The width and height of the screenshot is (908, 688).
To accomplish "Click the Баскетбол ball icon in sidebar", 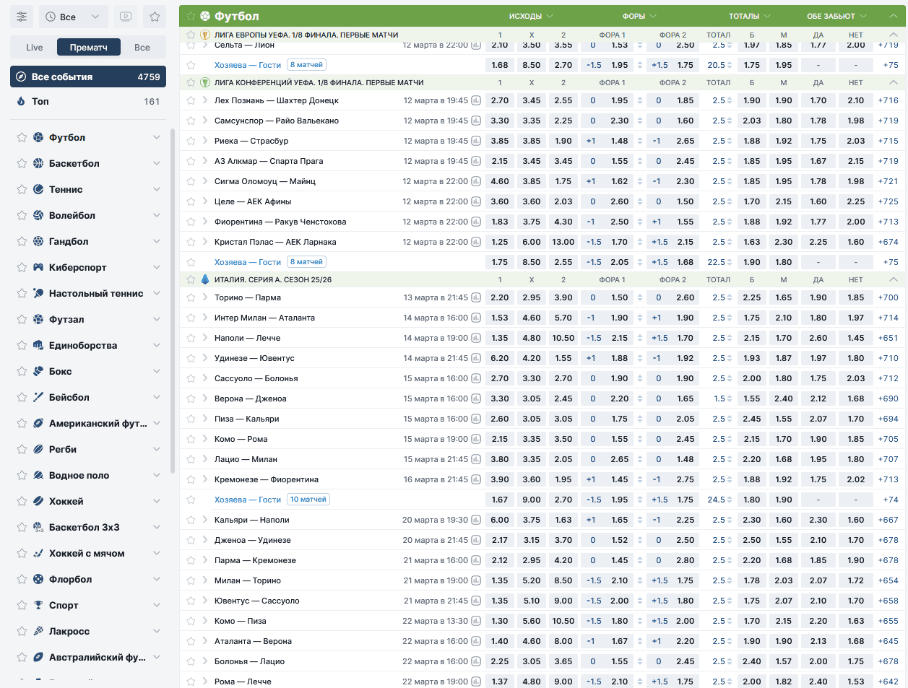I will [38, 163].
